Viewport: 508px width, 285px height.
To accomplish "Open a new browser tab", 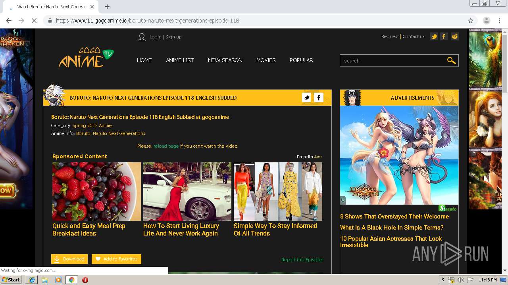I will pos(107,7).
